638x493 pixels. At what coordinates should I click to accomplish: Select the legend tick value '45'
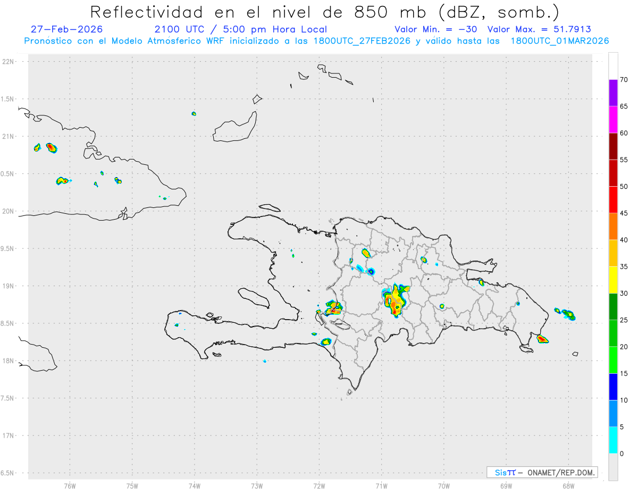[x=624, y=213]
